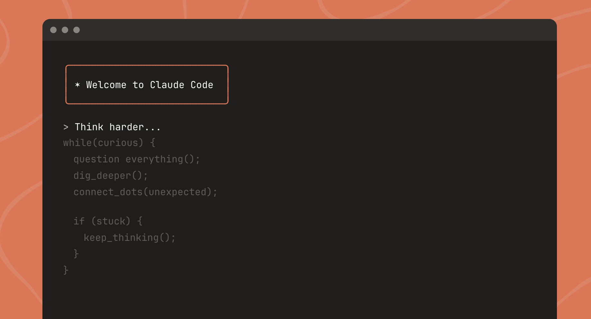Click the asterisk icon before Welcome
Screen dimensions: 591x319
77,85
